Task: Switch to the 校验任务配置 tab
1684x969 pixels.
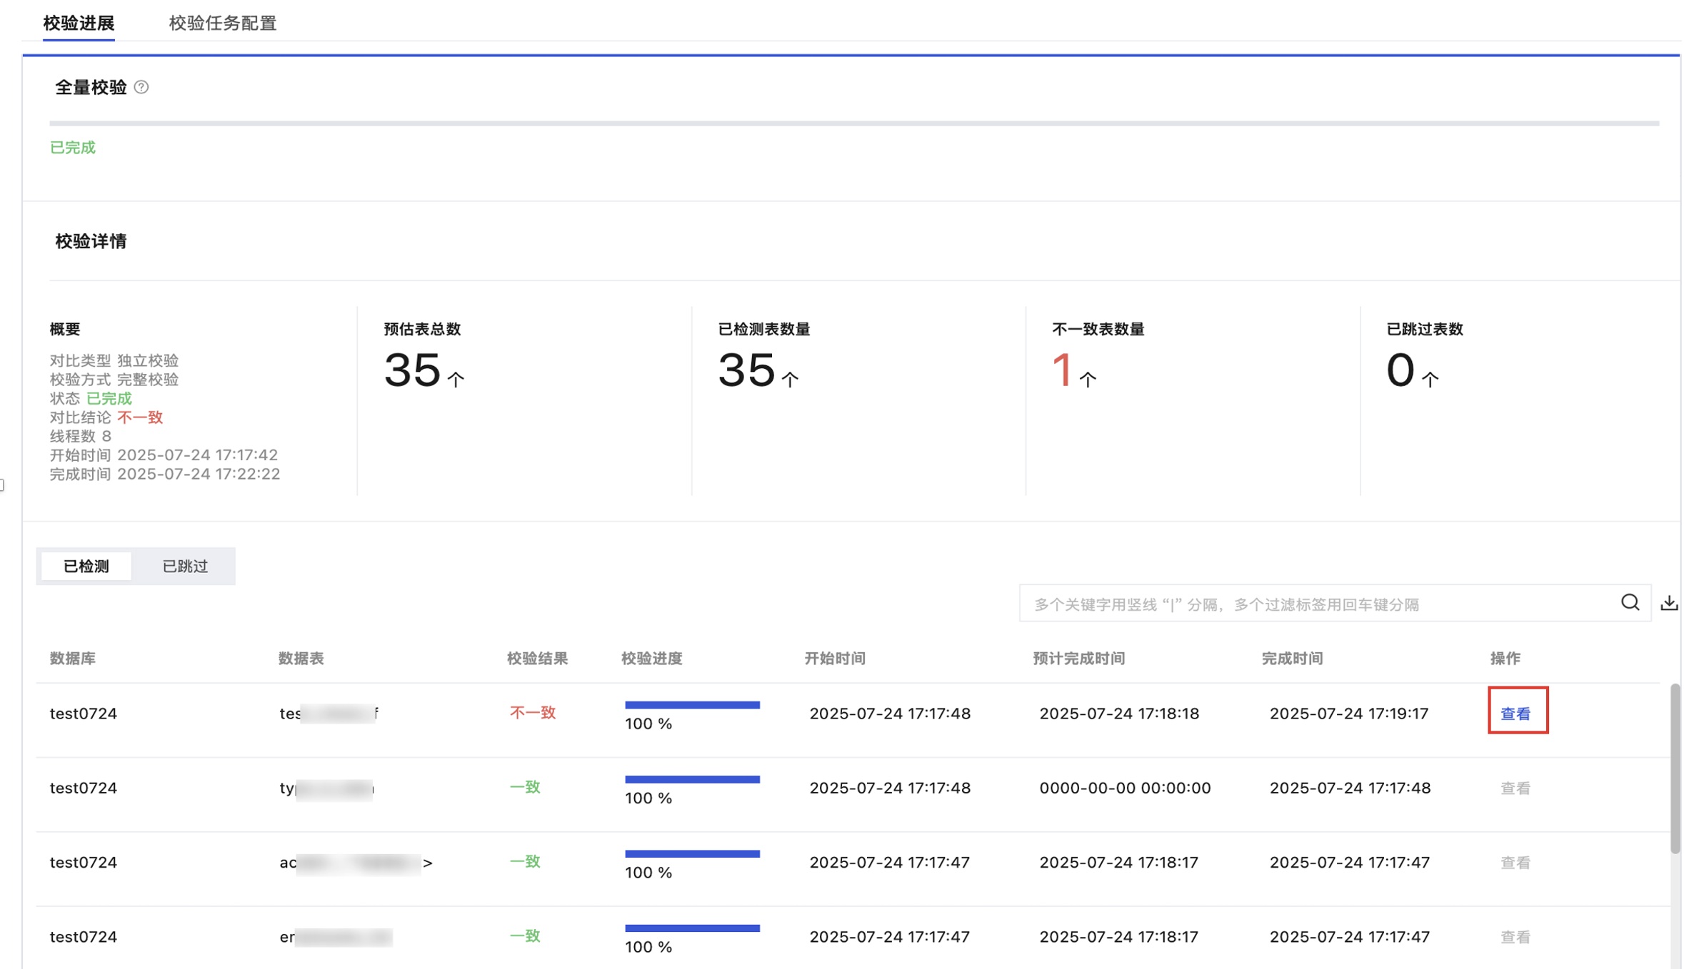Action: 222,23
